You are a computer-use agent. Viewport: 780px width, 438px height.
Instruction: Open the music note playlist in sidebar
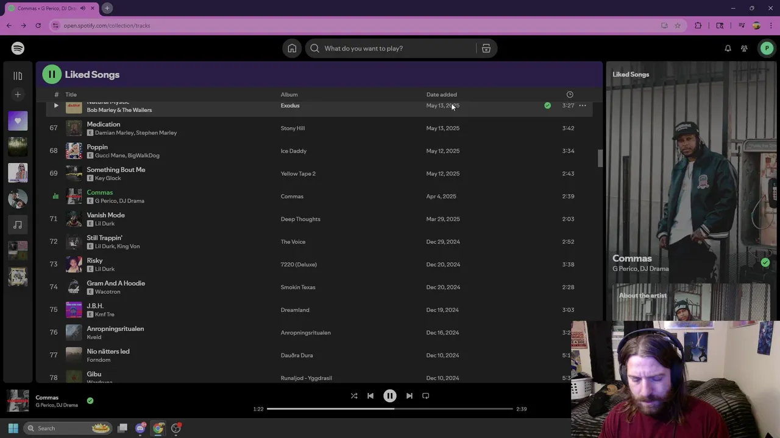[18, 224]
